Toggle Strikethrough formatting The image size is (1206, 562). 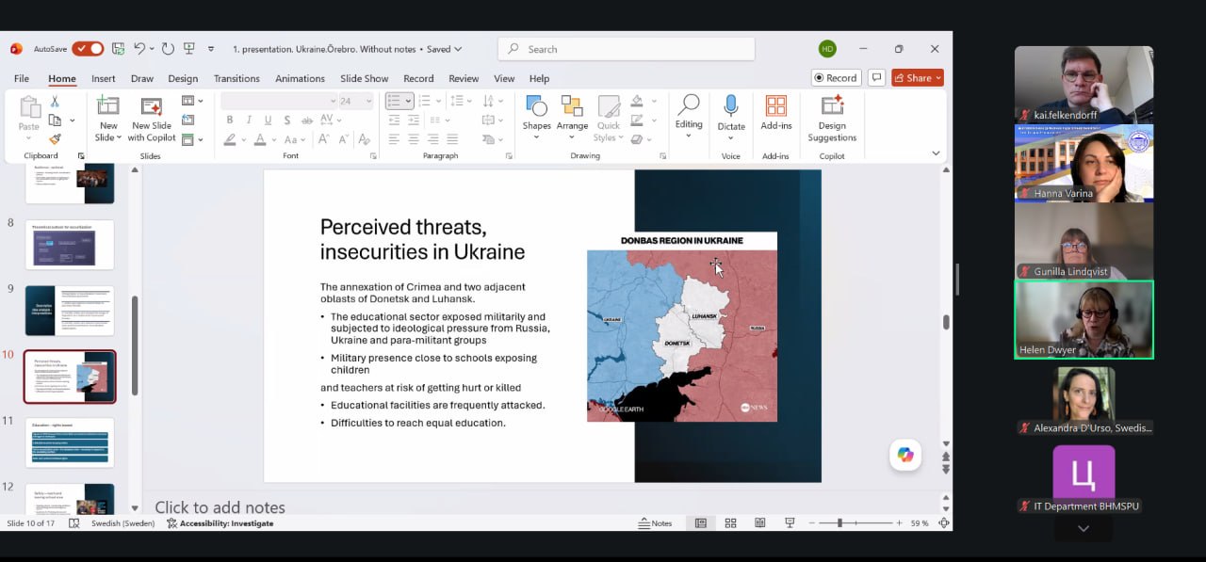click(307, 120)
